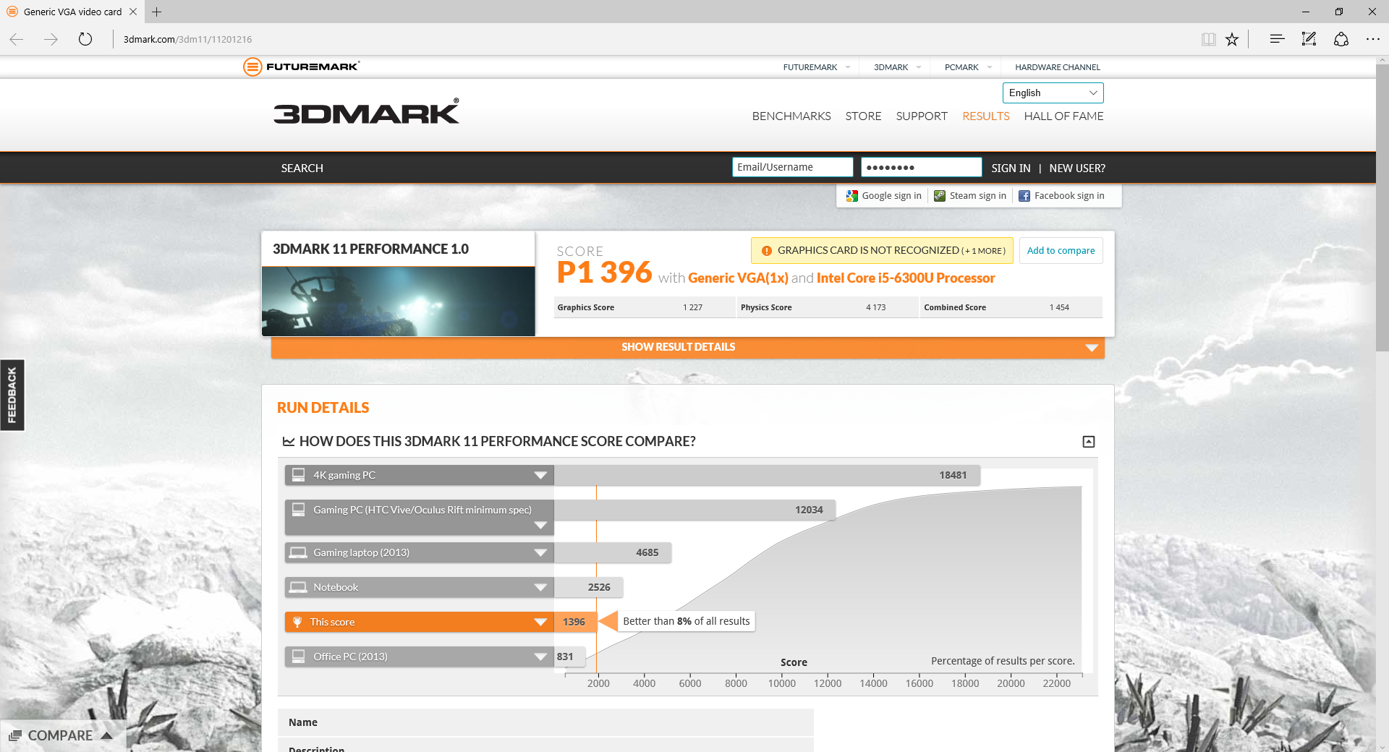Expand Office PC (2013) row arrow
This screenshot has width=1389, height=752.
[x=540, y=657]
